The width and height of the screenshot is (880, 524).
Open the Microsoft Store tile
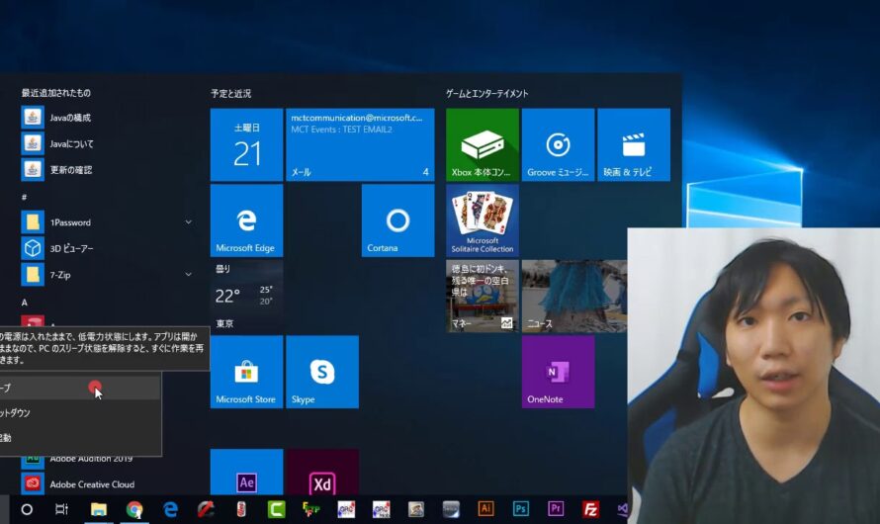tap(246, 372)
